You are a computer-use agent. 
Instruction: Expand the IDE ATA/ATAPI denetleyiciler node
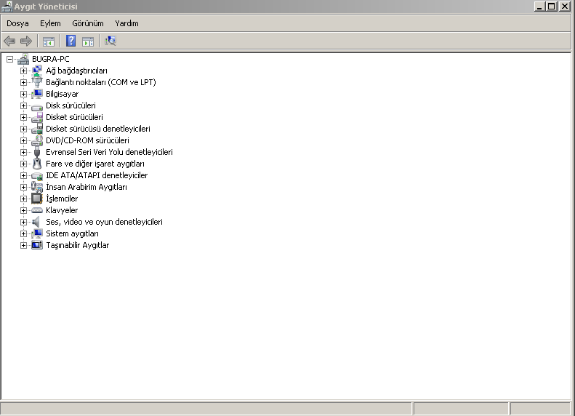[23, 176]
